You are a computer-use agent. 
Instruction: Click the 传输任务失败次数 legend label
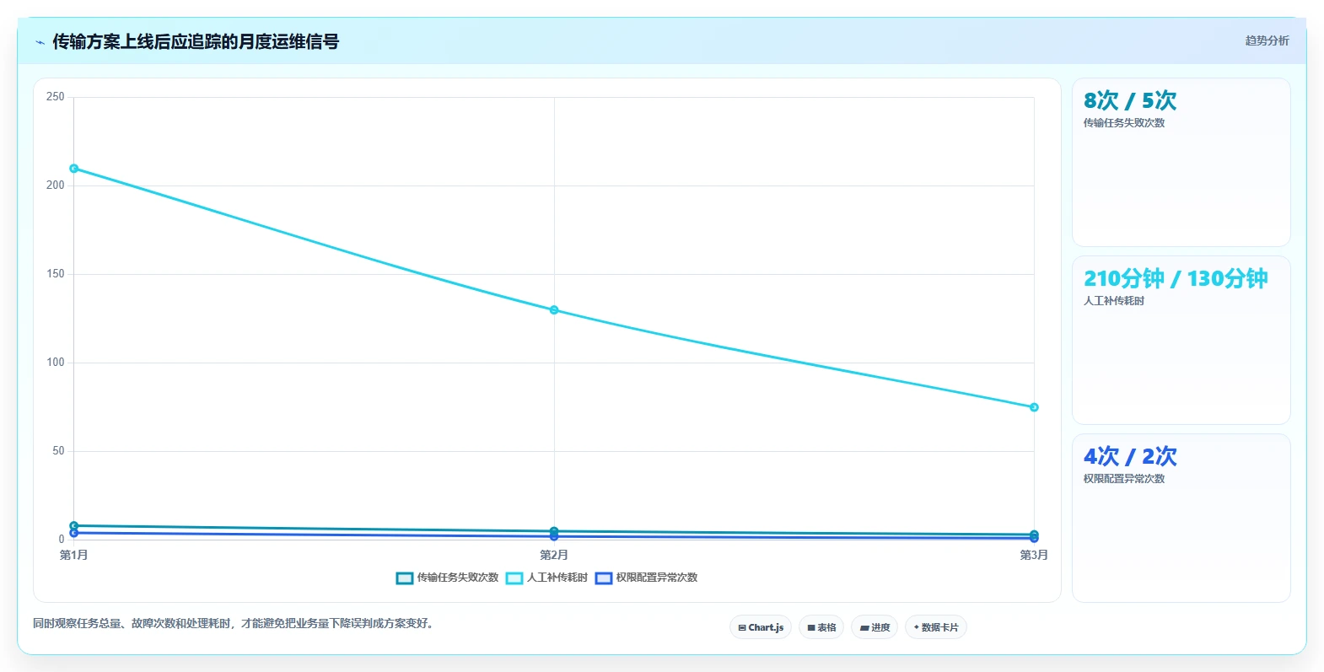(x=458, y=578)
